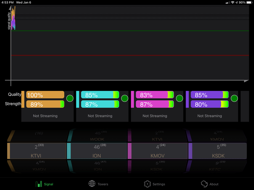Select the orange 89% strength bar
254x190 pixels.
pyautogui.click(x=45, y=104)
